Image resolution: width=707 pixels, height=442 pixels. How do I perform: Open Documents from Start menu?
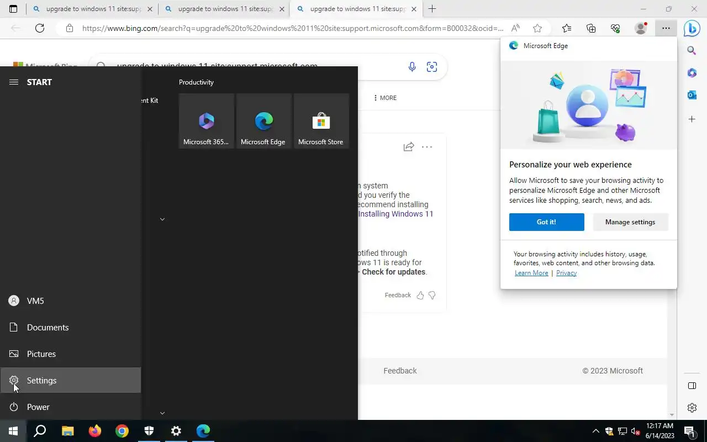tap(70, 327)
